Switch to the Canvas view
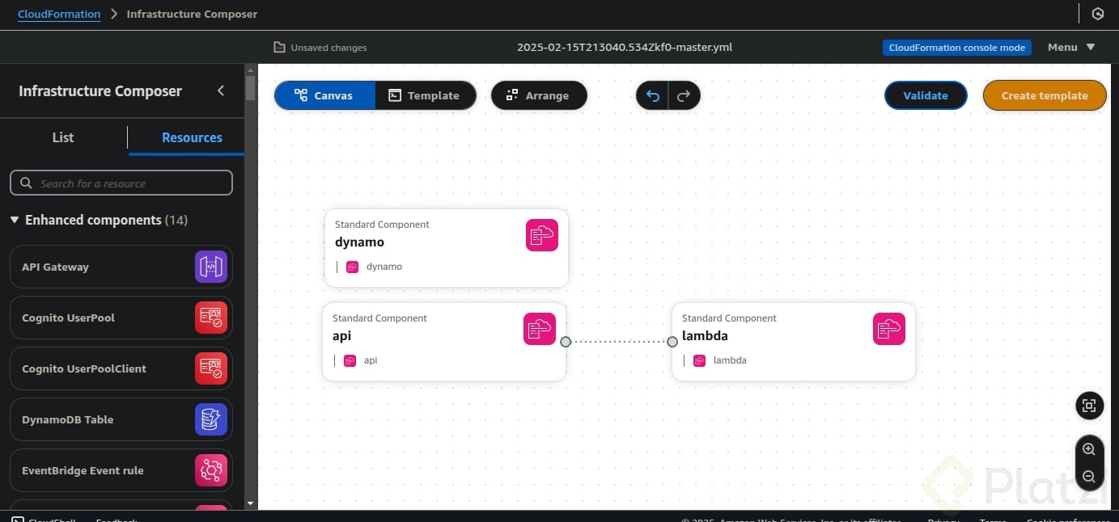 (x=324, y=95)
